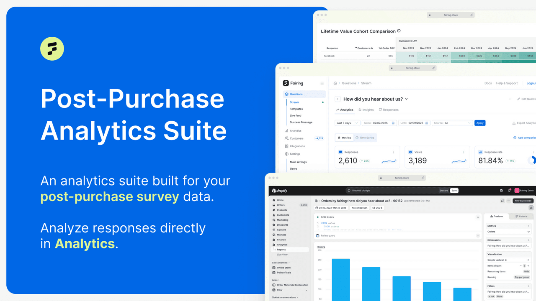This screenshot has width=536, height=301.
Task: Expand Sales channels in Shopify sidebar
Action: [x=281, y=263]
